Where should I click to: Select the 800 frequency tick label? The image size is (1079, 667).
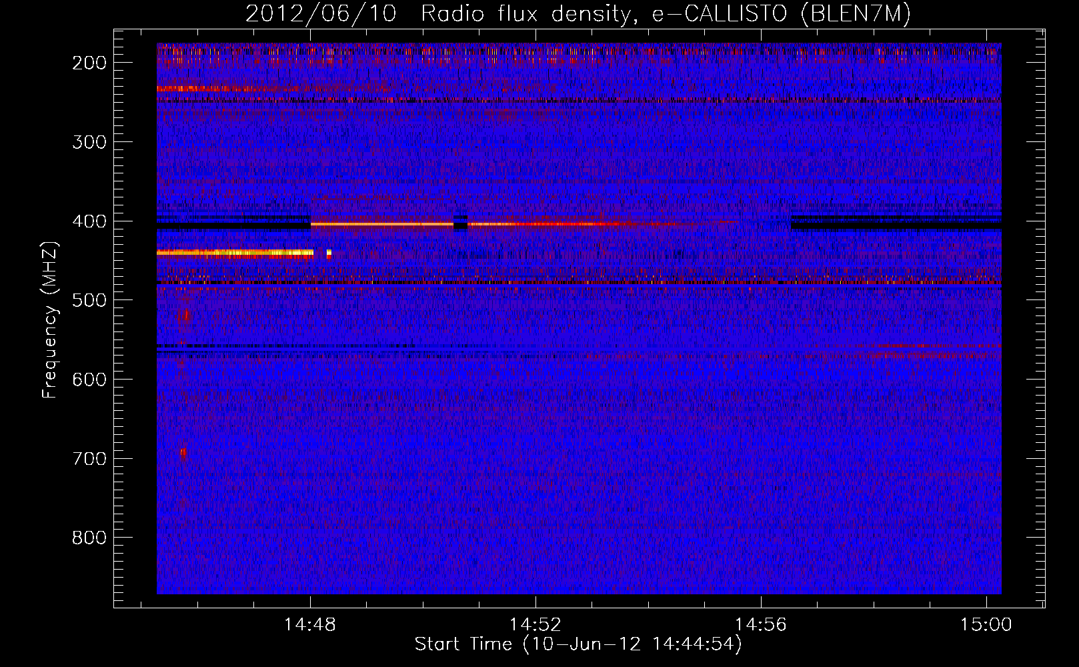tap(89, 538)
